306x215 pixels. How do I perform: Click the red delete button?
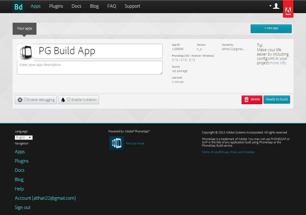(x=252, y=100)
